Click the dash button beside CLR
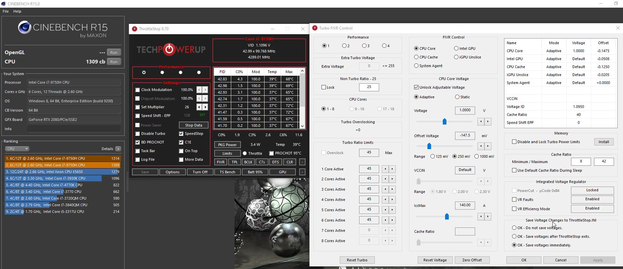 pyautogui.click(x=302, y=162)
